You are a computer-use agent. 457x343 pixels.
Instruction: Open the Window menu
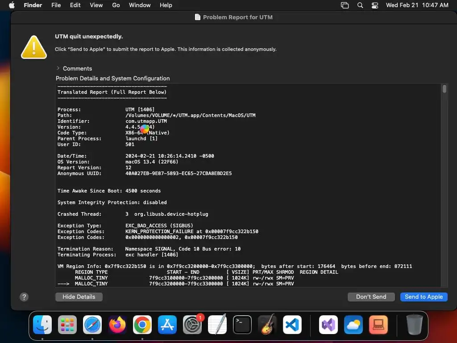140,5
